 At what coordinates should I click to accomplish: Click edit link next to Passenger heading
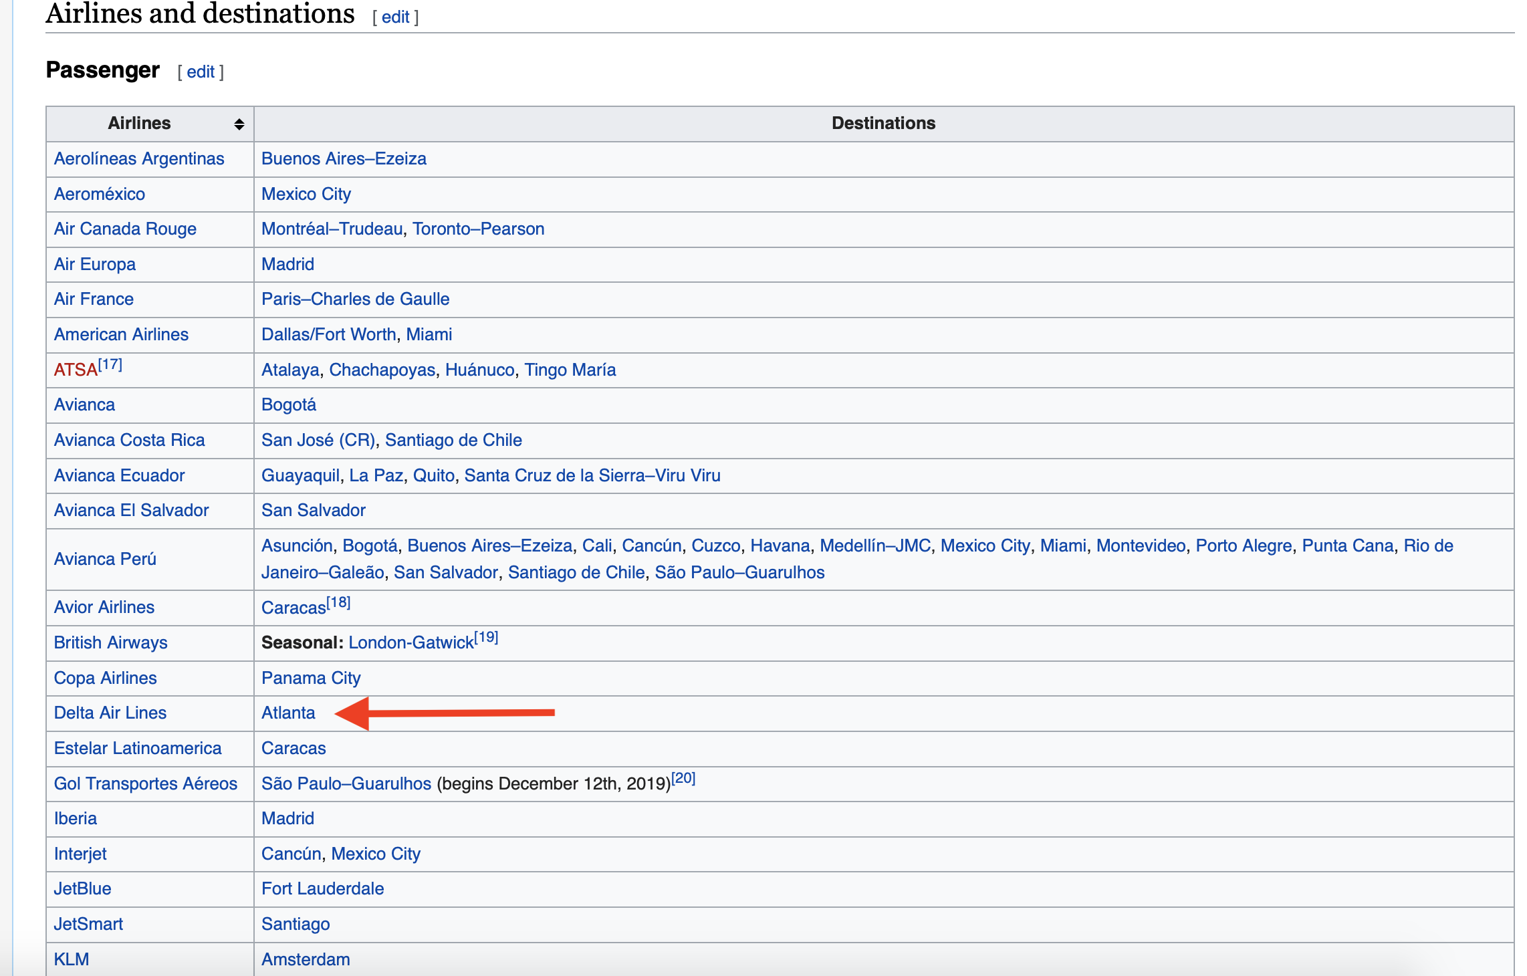200,72
